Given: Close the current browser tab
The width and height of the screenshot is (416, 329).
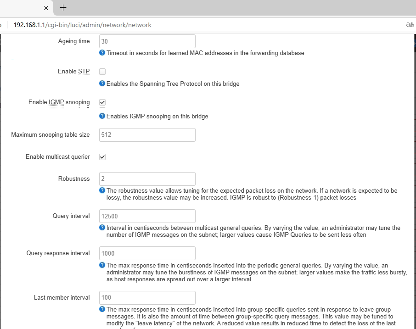Looking at the screenshot, I should click(x=46, y=8).
